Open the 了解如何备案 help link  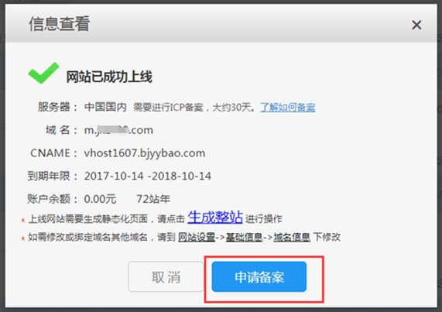287,108
